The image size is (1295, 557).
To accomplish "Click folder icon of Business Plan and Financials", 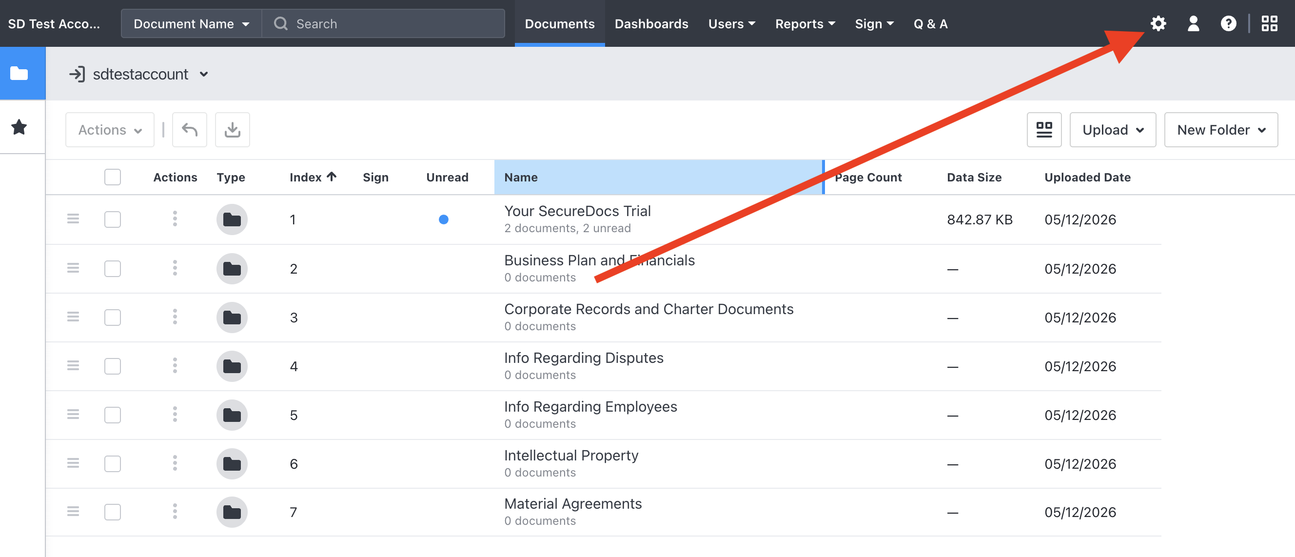I will 232,268.
